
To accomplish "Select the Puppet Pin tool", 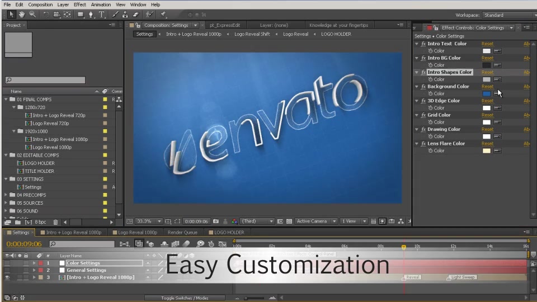I will [x=163, y=15].
